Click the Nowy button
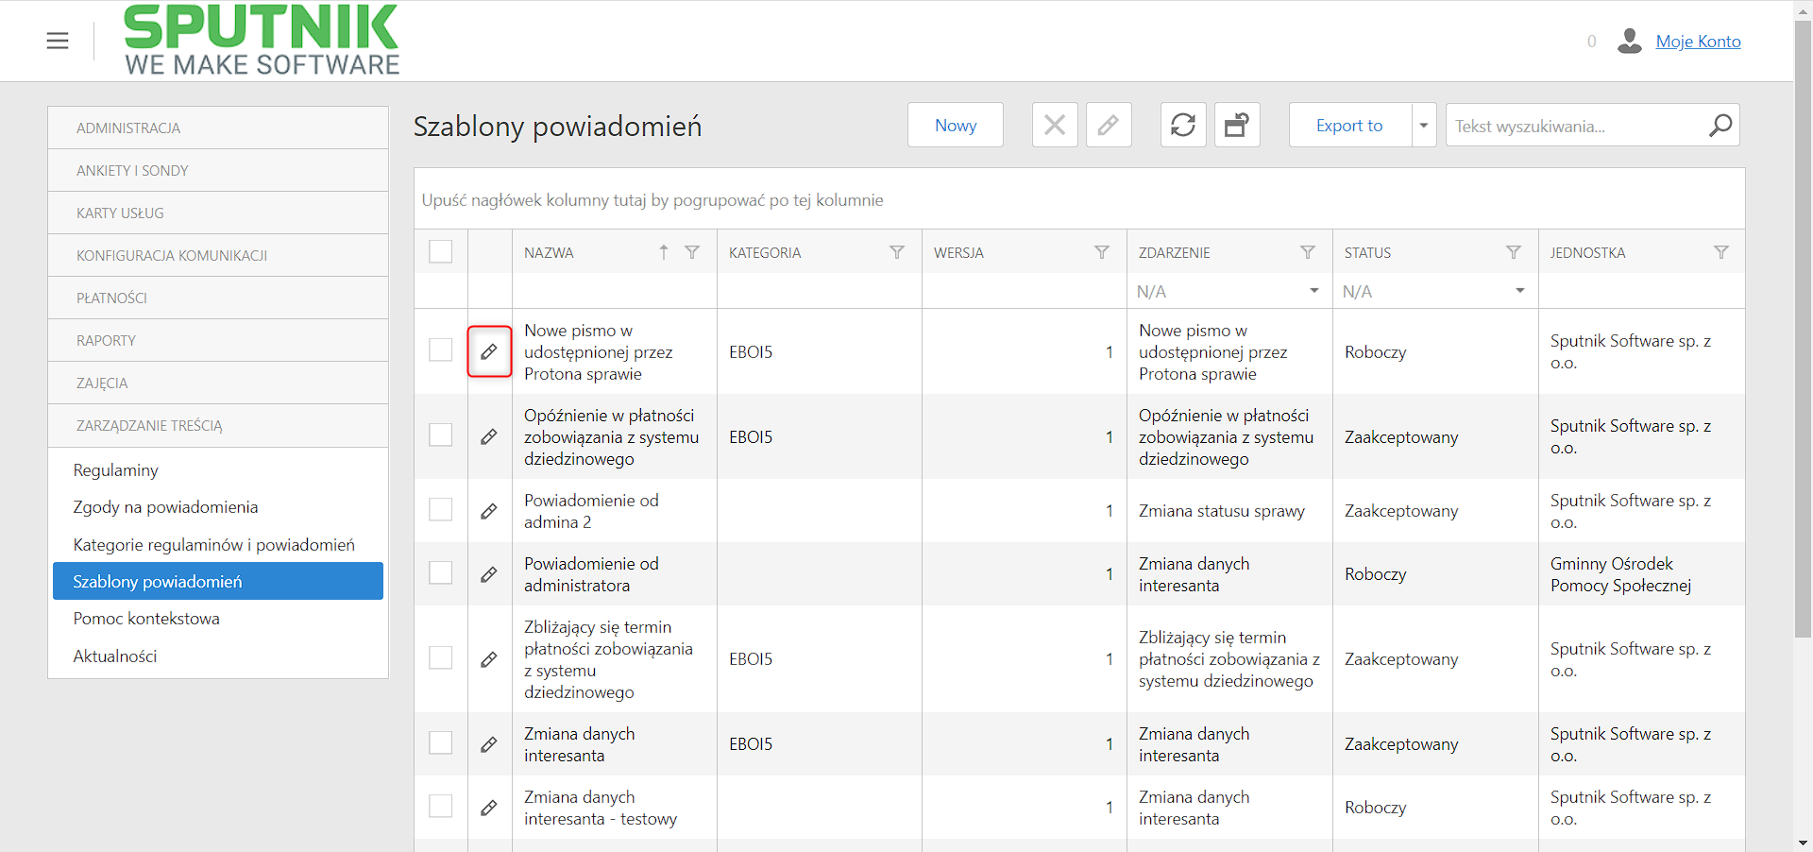The width and height of the screenshot is (1813, 852). coord(956,125)
